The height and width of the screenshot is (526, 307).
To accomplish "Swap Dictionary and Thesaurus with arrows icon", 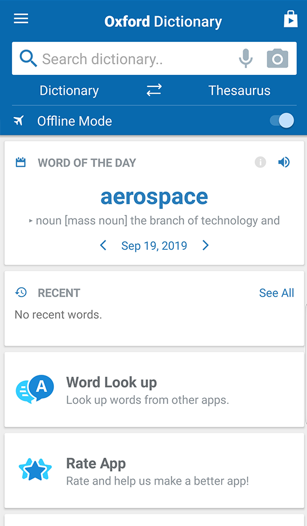I will coord(154,90).
